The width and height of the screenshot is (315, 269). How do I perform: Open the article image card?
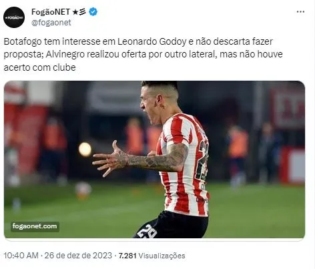(x=154, y=160)
